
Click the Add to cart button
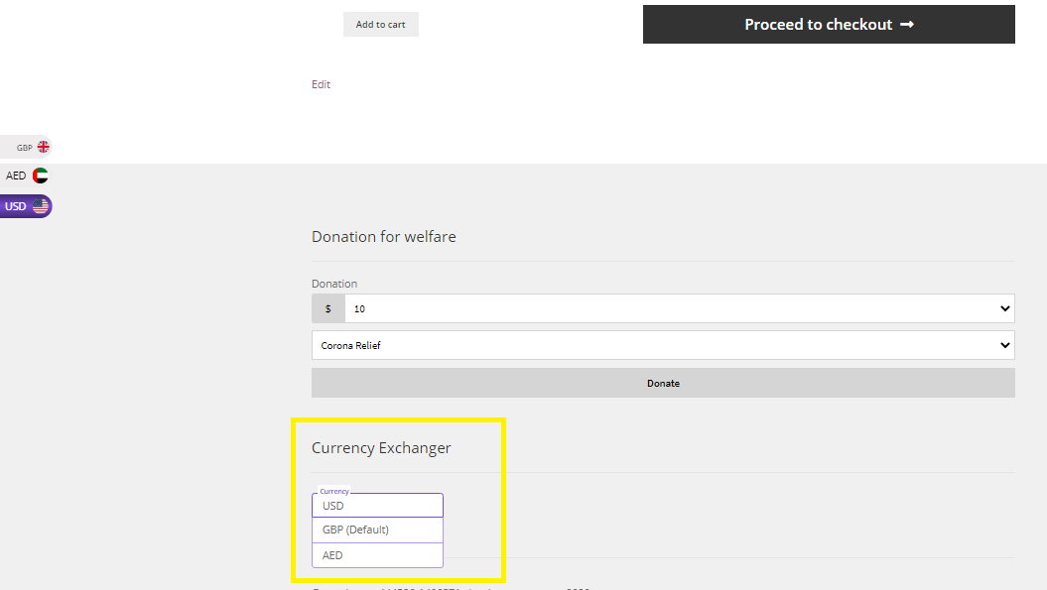[381, 25]
